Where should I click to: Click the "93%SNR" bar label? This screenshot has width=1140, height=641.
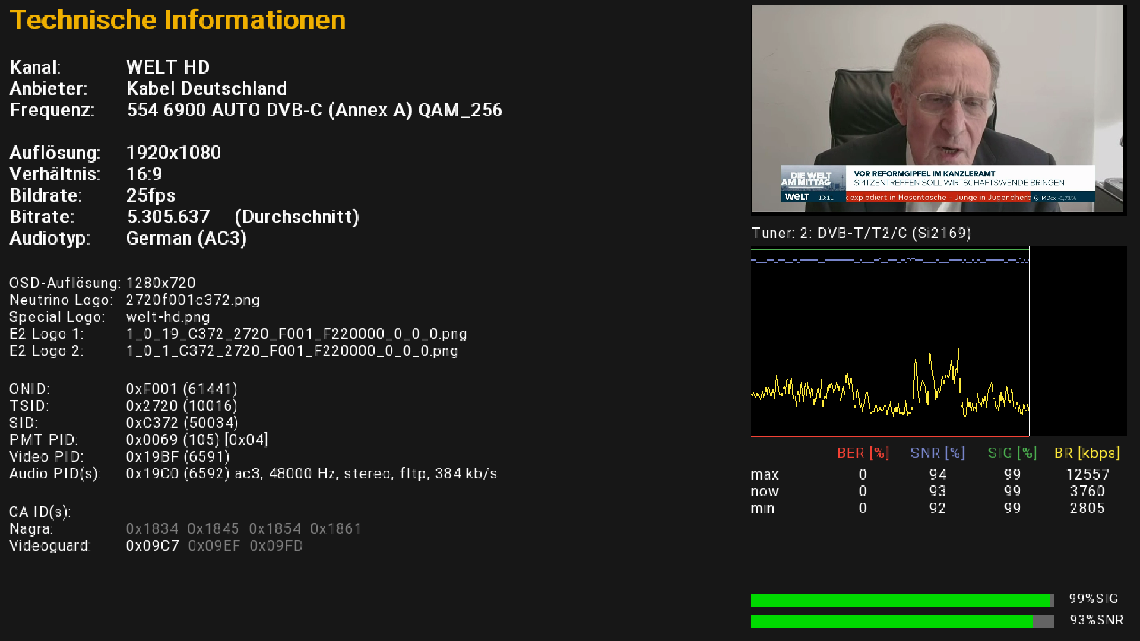[x=1097, y=620]
